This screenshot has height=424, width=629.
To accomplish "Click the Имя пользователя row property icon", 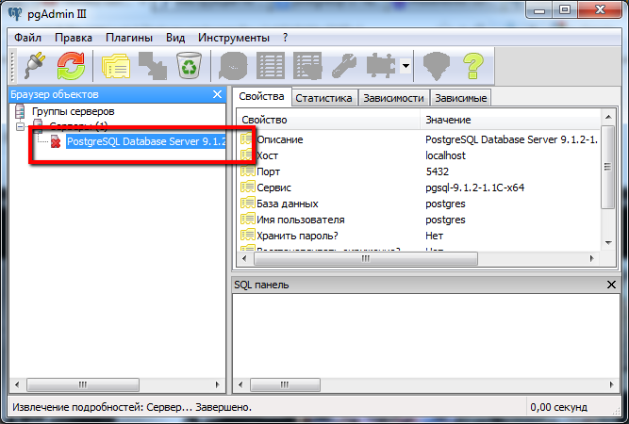I will click(247, 220).
